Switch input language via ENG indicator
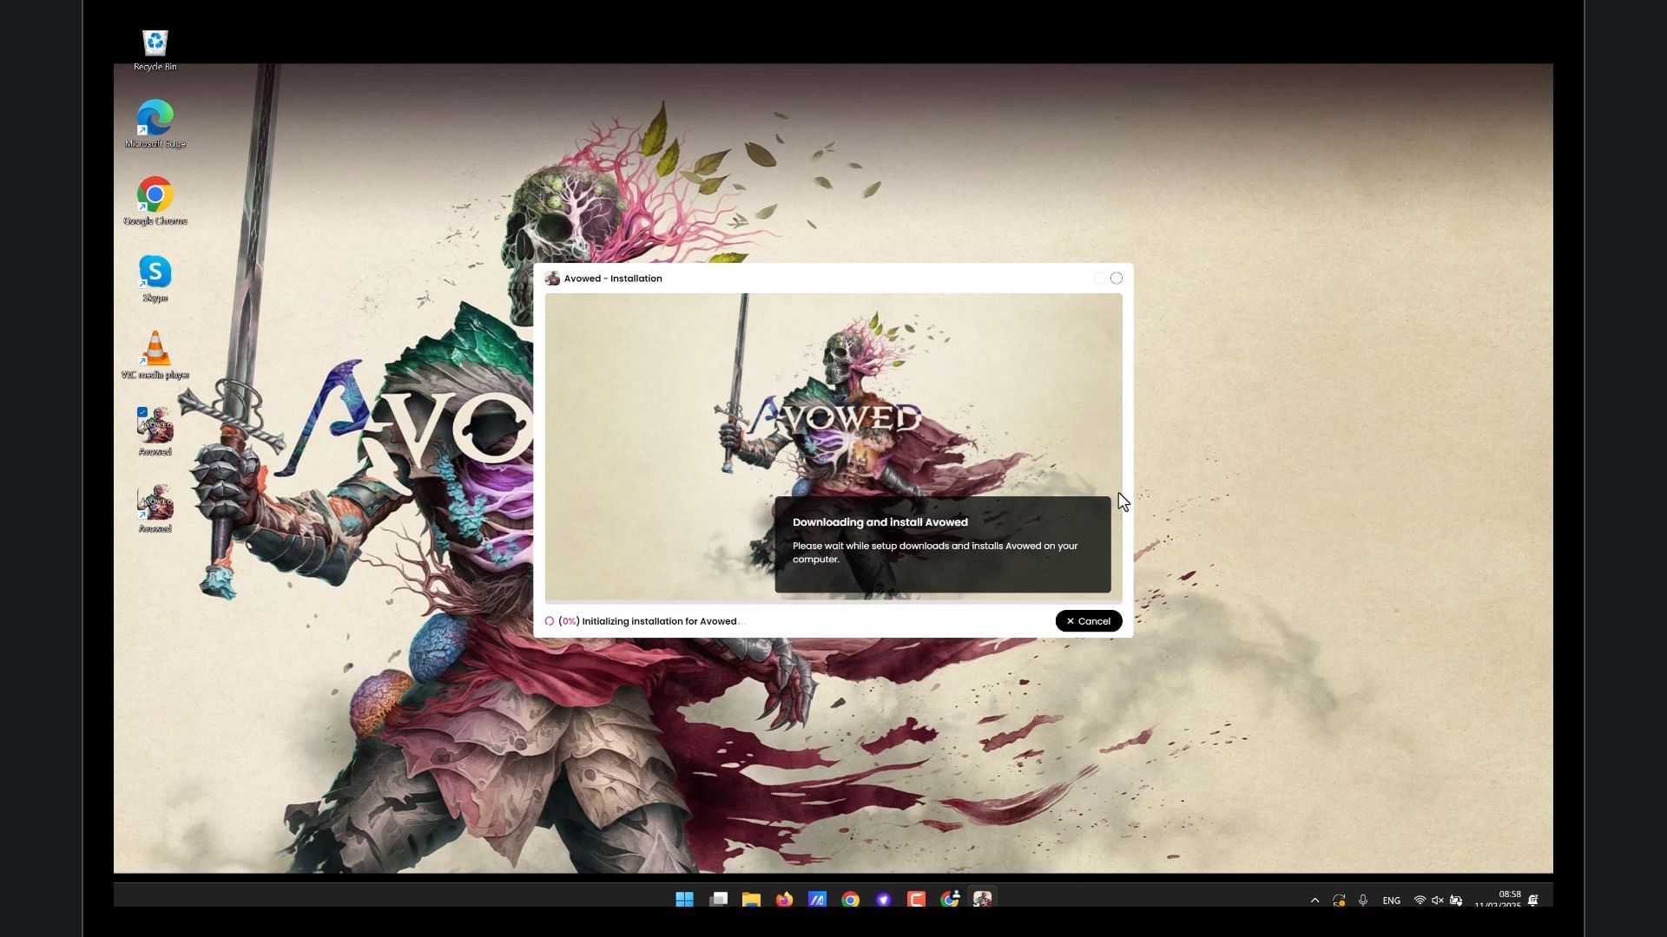Viewport: 1667px width, 937px height. [1391, 901]
